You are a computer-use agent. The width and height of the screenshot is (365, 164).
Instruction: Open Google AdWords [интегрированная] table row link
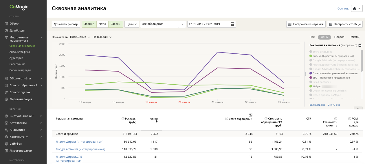[80, 149]
